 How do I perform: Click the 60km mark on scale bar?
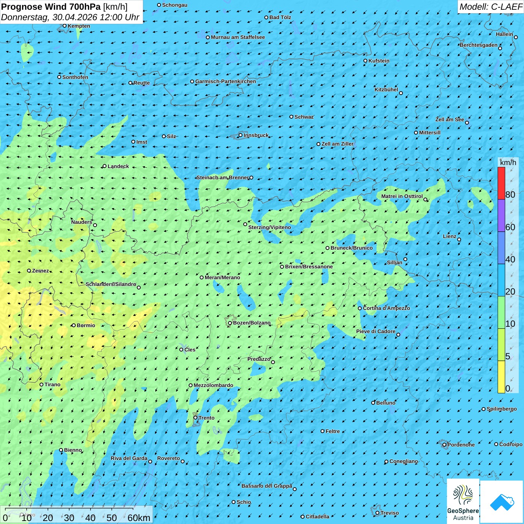[x=138, y=518]
